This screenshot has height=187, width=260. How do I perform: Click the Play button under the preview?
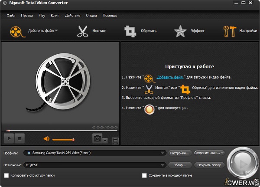(9, 138)
